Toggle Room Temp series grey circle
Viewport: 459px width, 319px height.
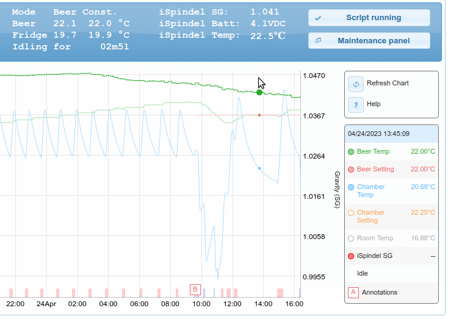pyautogui.click(x=351, y=238)
